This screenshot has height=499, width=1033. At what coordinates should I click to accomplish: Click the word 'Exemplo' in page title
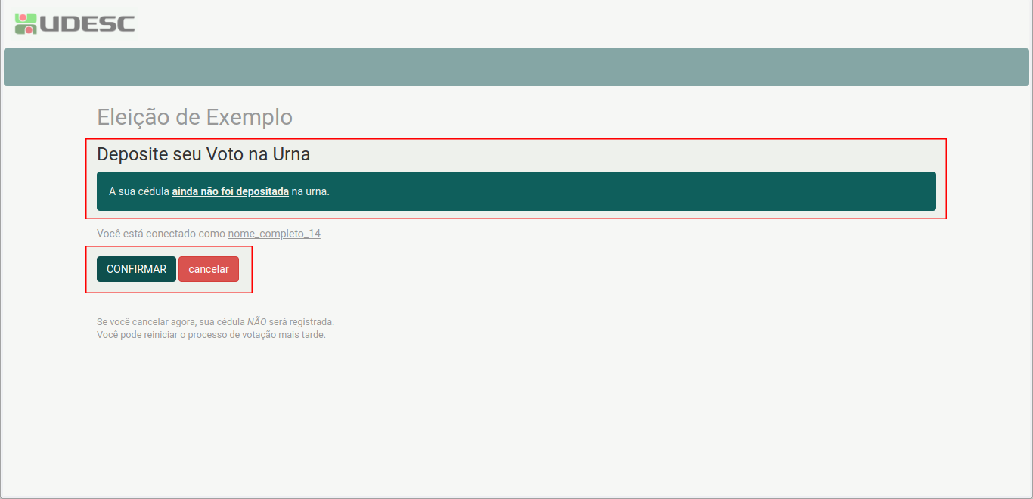click(x=249, y=117)
